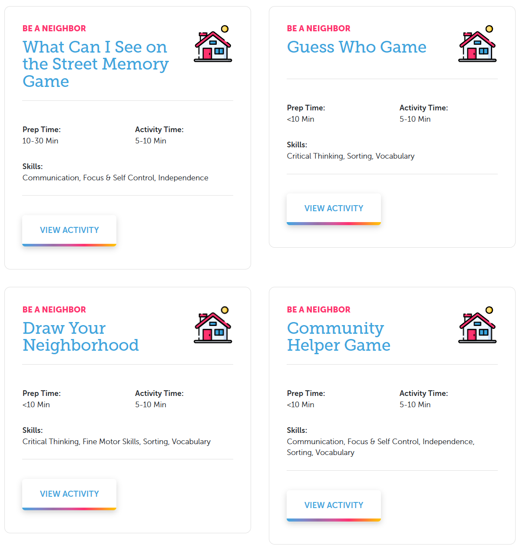Open the 'Guess Who Game' title link
The image size is (526, 555).
(357, 47)
